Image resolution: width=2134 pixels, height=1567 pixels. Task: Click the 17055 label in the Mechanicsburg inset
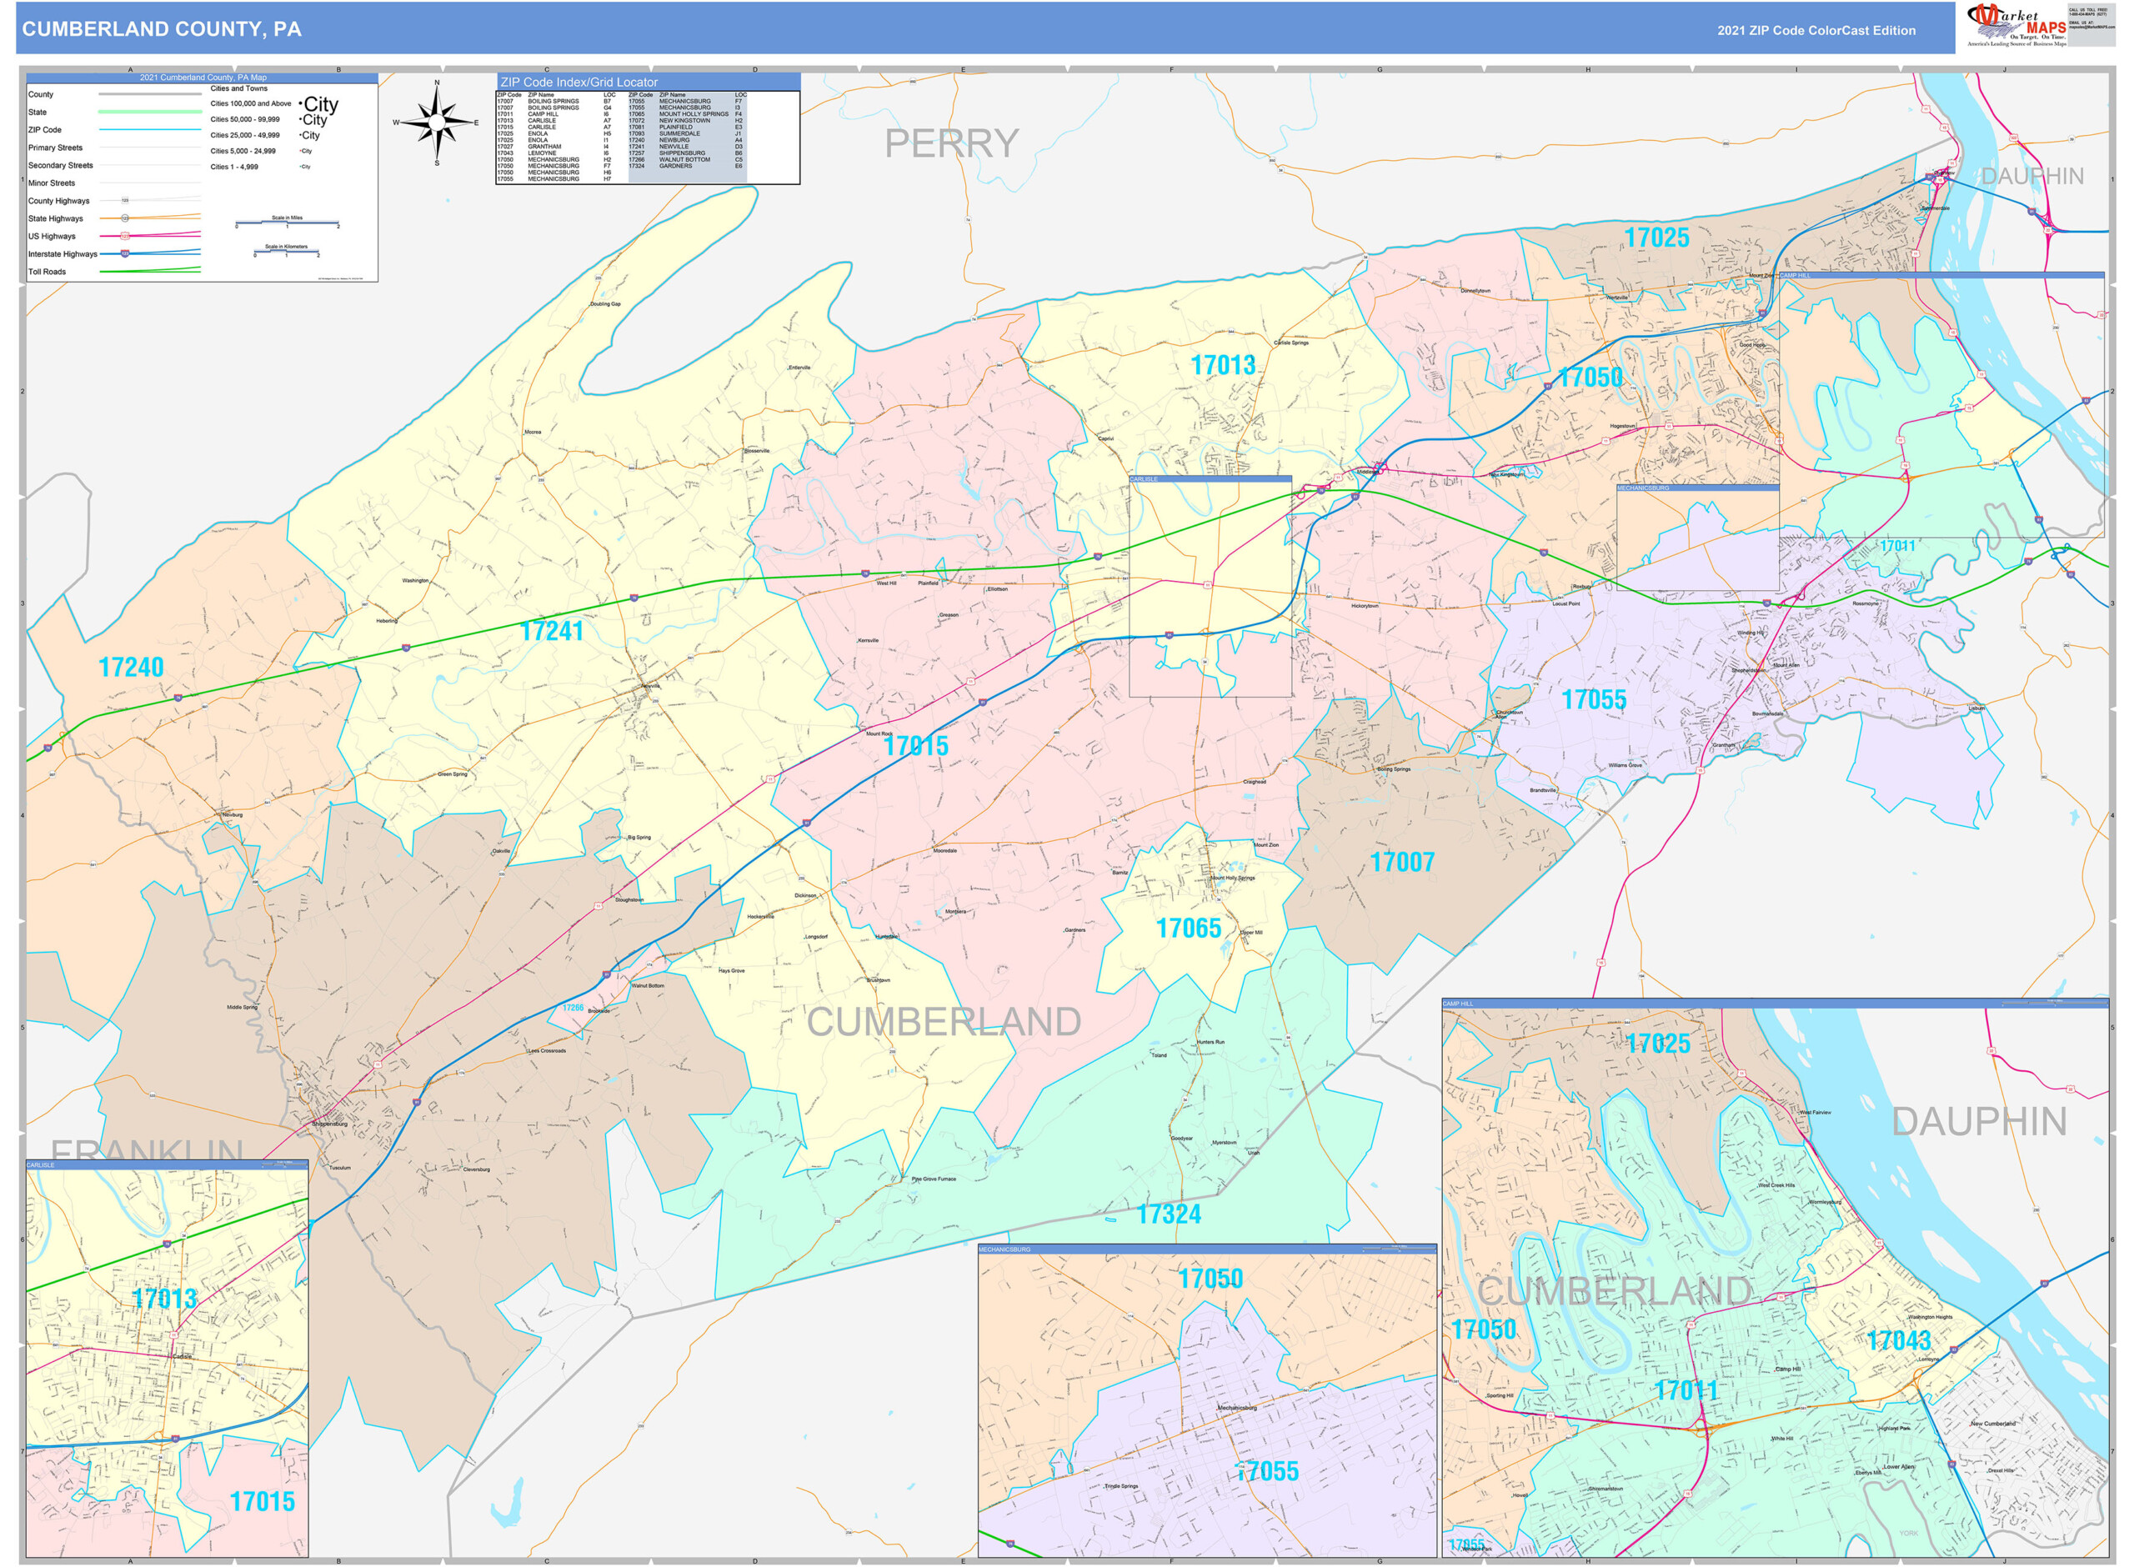pyautogui.click(x=1267, y=1471)
